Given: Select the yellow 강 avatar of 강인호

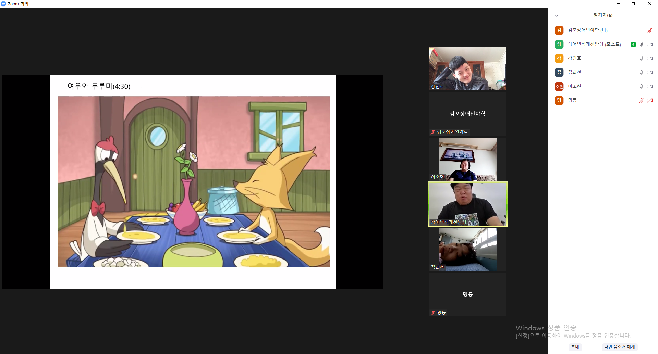Looking at the screenshot, I should pos(559,58).
